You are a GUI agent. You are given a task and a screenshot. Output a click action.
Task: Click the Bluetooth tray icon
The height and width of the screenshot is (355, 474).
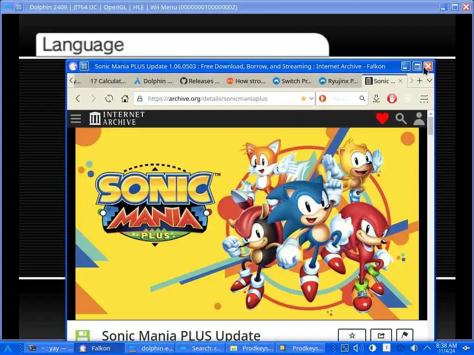point(387,349)
